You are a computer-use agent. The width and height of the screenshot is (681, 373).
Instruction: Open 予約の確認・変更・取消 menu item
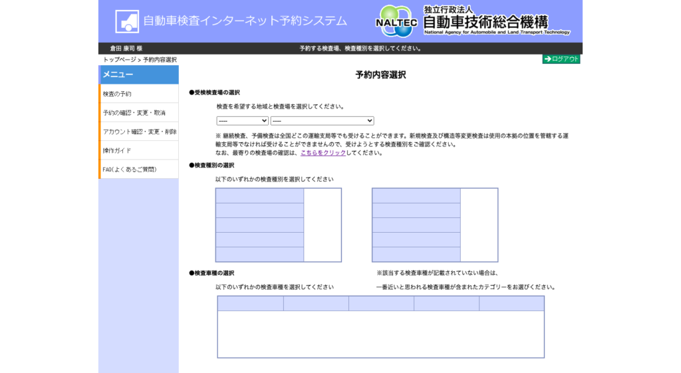pyautogui.click(x=139, y=112)
